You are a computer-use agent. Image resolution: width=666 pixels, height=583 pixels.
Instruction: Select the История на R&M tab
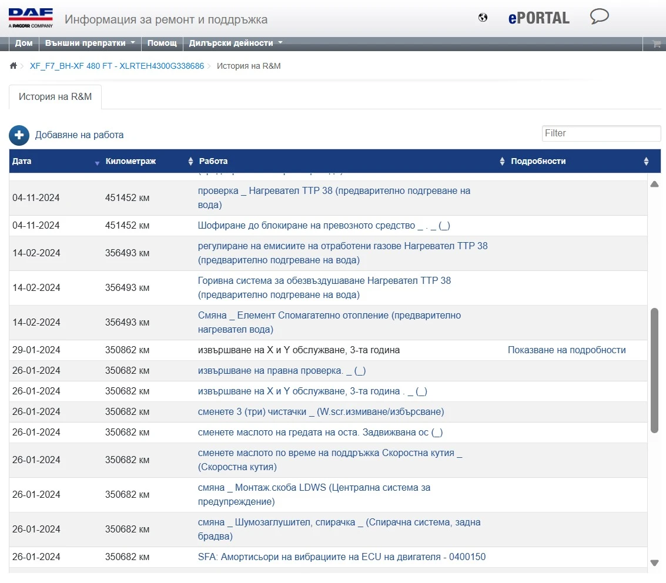(x=55, y=97)
